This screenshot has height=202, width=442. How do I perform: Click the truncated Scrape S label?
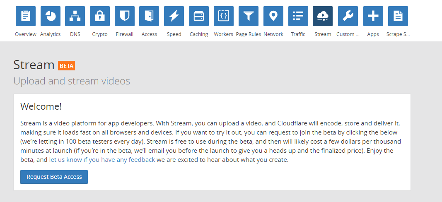click(x=398, y=34)
